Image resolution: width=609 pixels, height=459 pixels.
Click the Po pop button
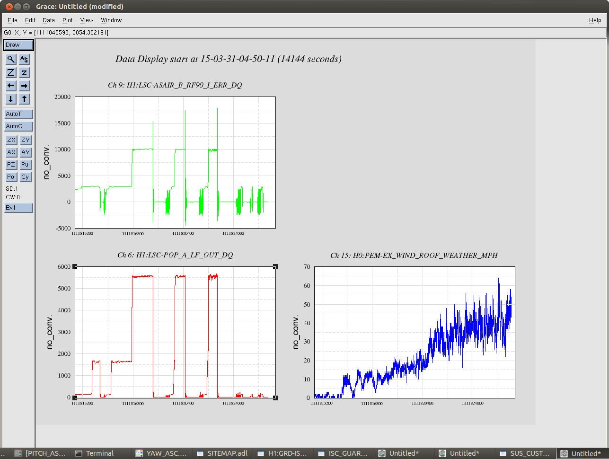click(11, 177)
